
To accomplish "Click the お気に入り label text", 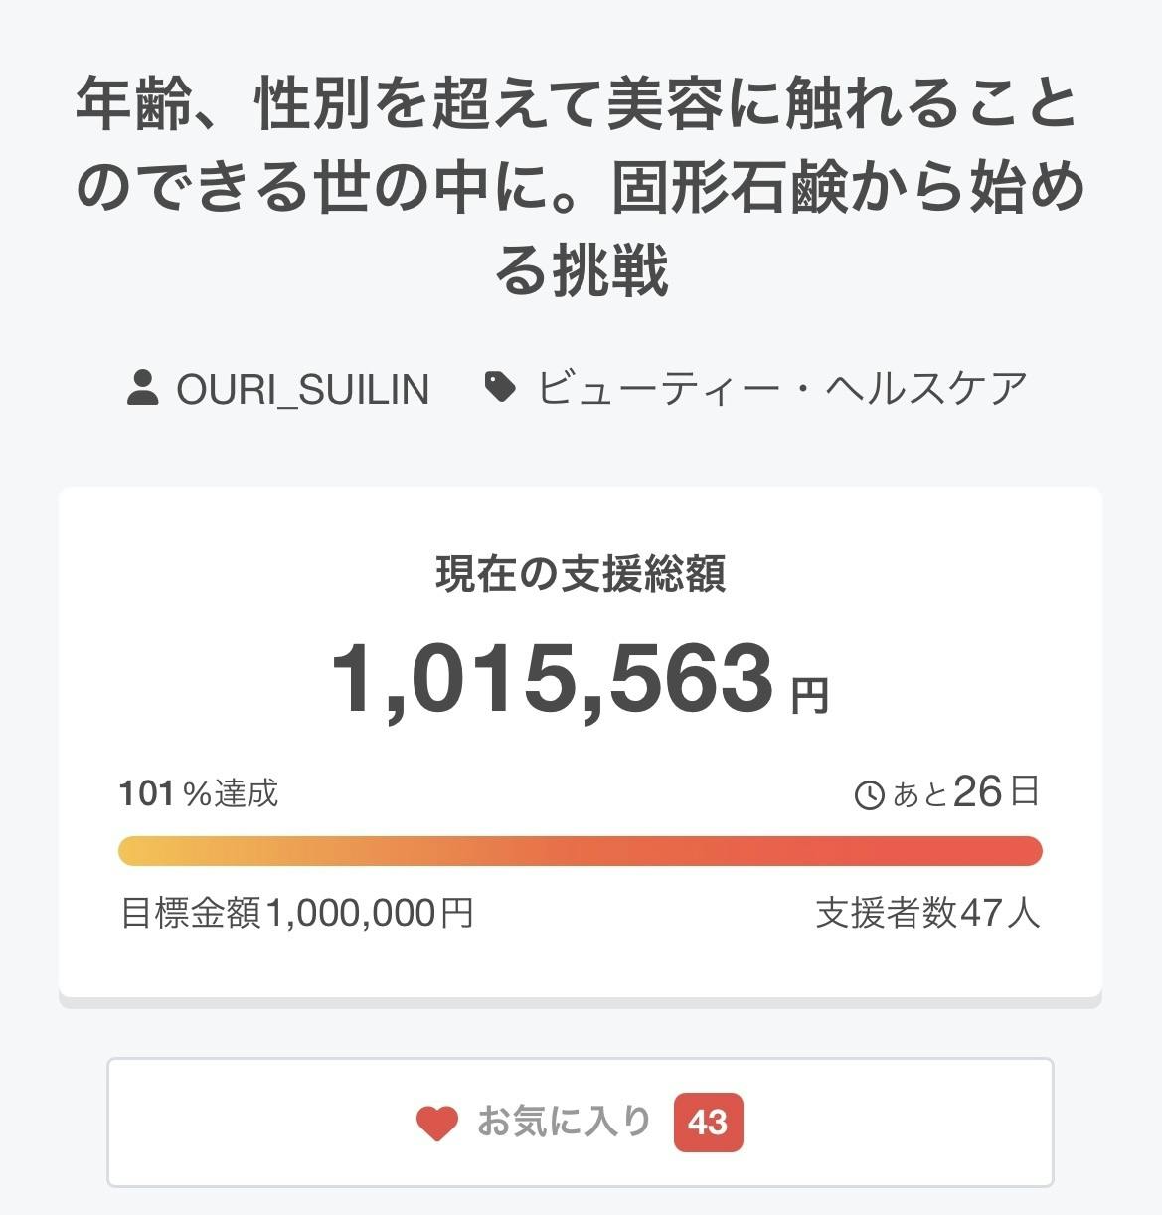I will tap(564, 1122).
